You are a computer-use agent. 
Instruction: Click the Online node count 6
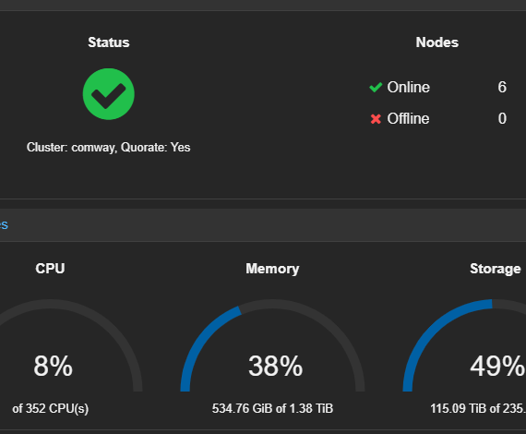coord(502,88)
